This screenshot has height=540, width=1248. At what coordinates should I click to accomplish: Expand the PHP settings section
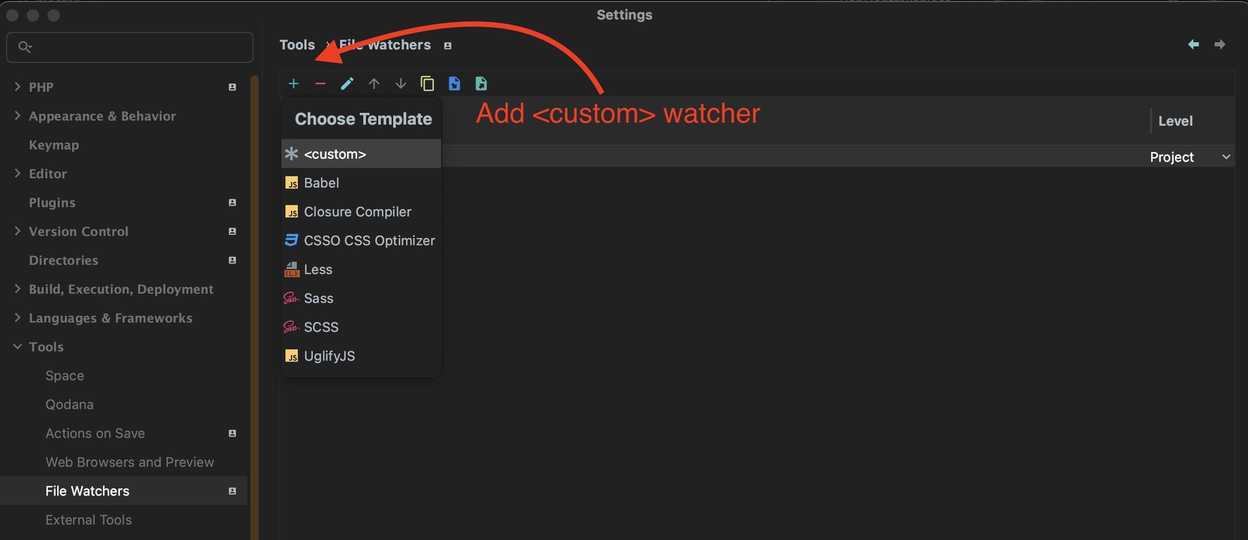click(x=18, y=87)
